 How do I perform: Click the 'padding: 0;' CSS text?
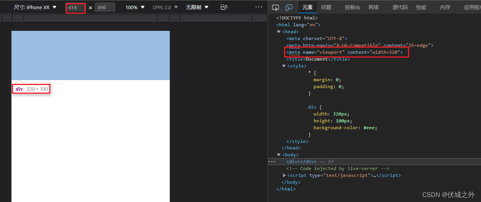point(328,87)
